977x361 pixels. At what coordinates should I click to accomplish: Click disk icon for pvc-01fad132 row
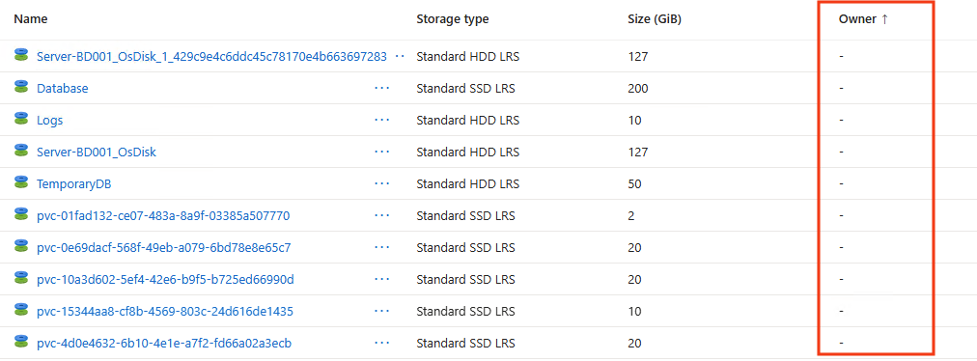(22, 214)
